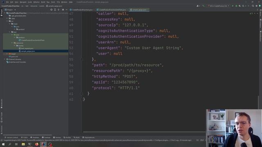
Task: Switch to CreateProductFunctionUnitTests.java editor tab
Action: tap(112, 10)
